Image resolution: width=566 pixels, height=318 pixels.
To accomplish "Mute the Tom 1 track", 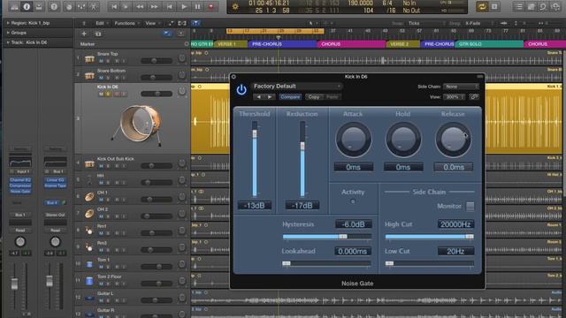I will coord(101,267).
